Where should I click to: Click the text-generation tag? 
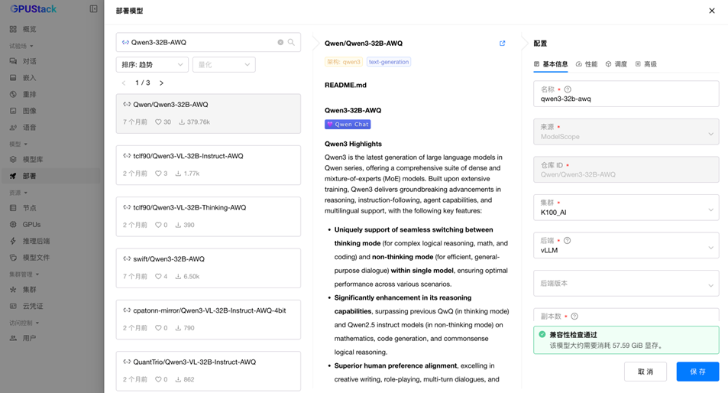[389, 62]
